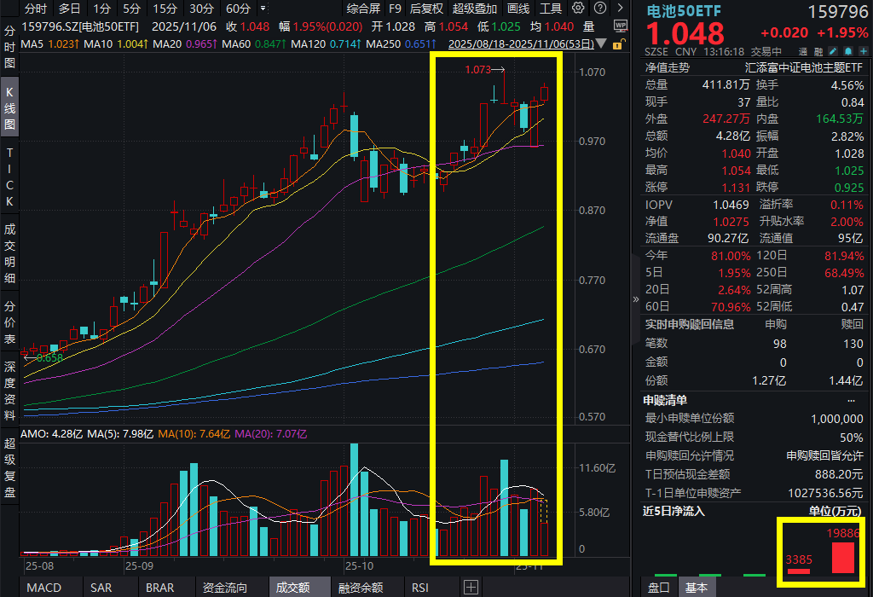The height and width of the screenshot is (597, 873).
Task: Click the plus icon next to the bell
Action: pos(864,51)
